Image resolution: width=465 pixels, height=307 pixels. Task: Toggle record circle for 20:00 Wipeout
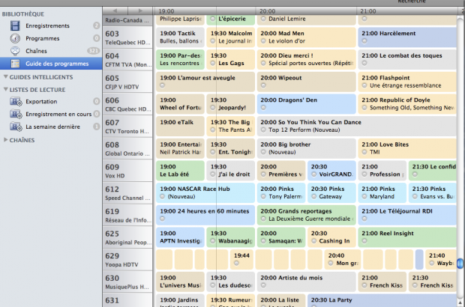[264, 86]
